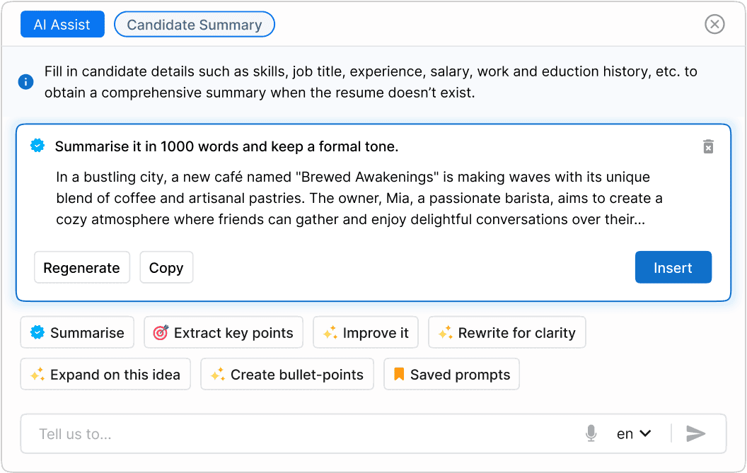Delete the generated summary with trash icon
This screenshot has width=747, height=473.
tap(708, 146)
